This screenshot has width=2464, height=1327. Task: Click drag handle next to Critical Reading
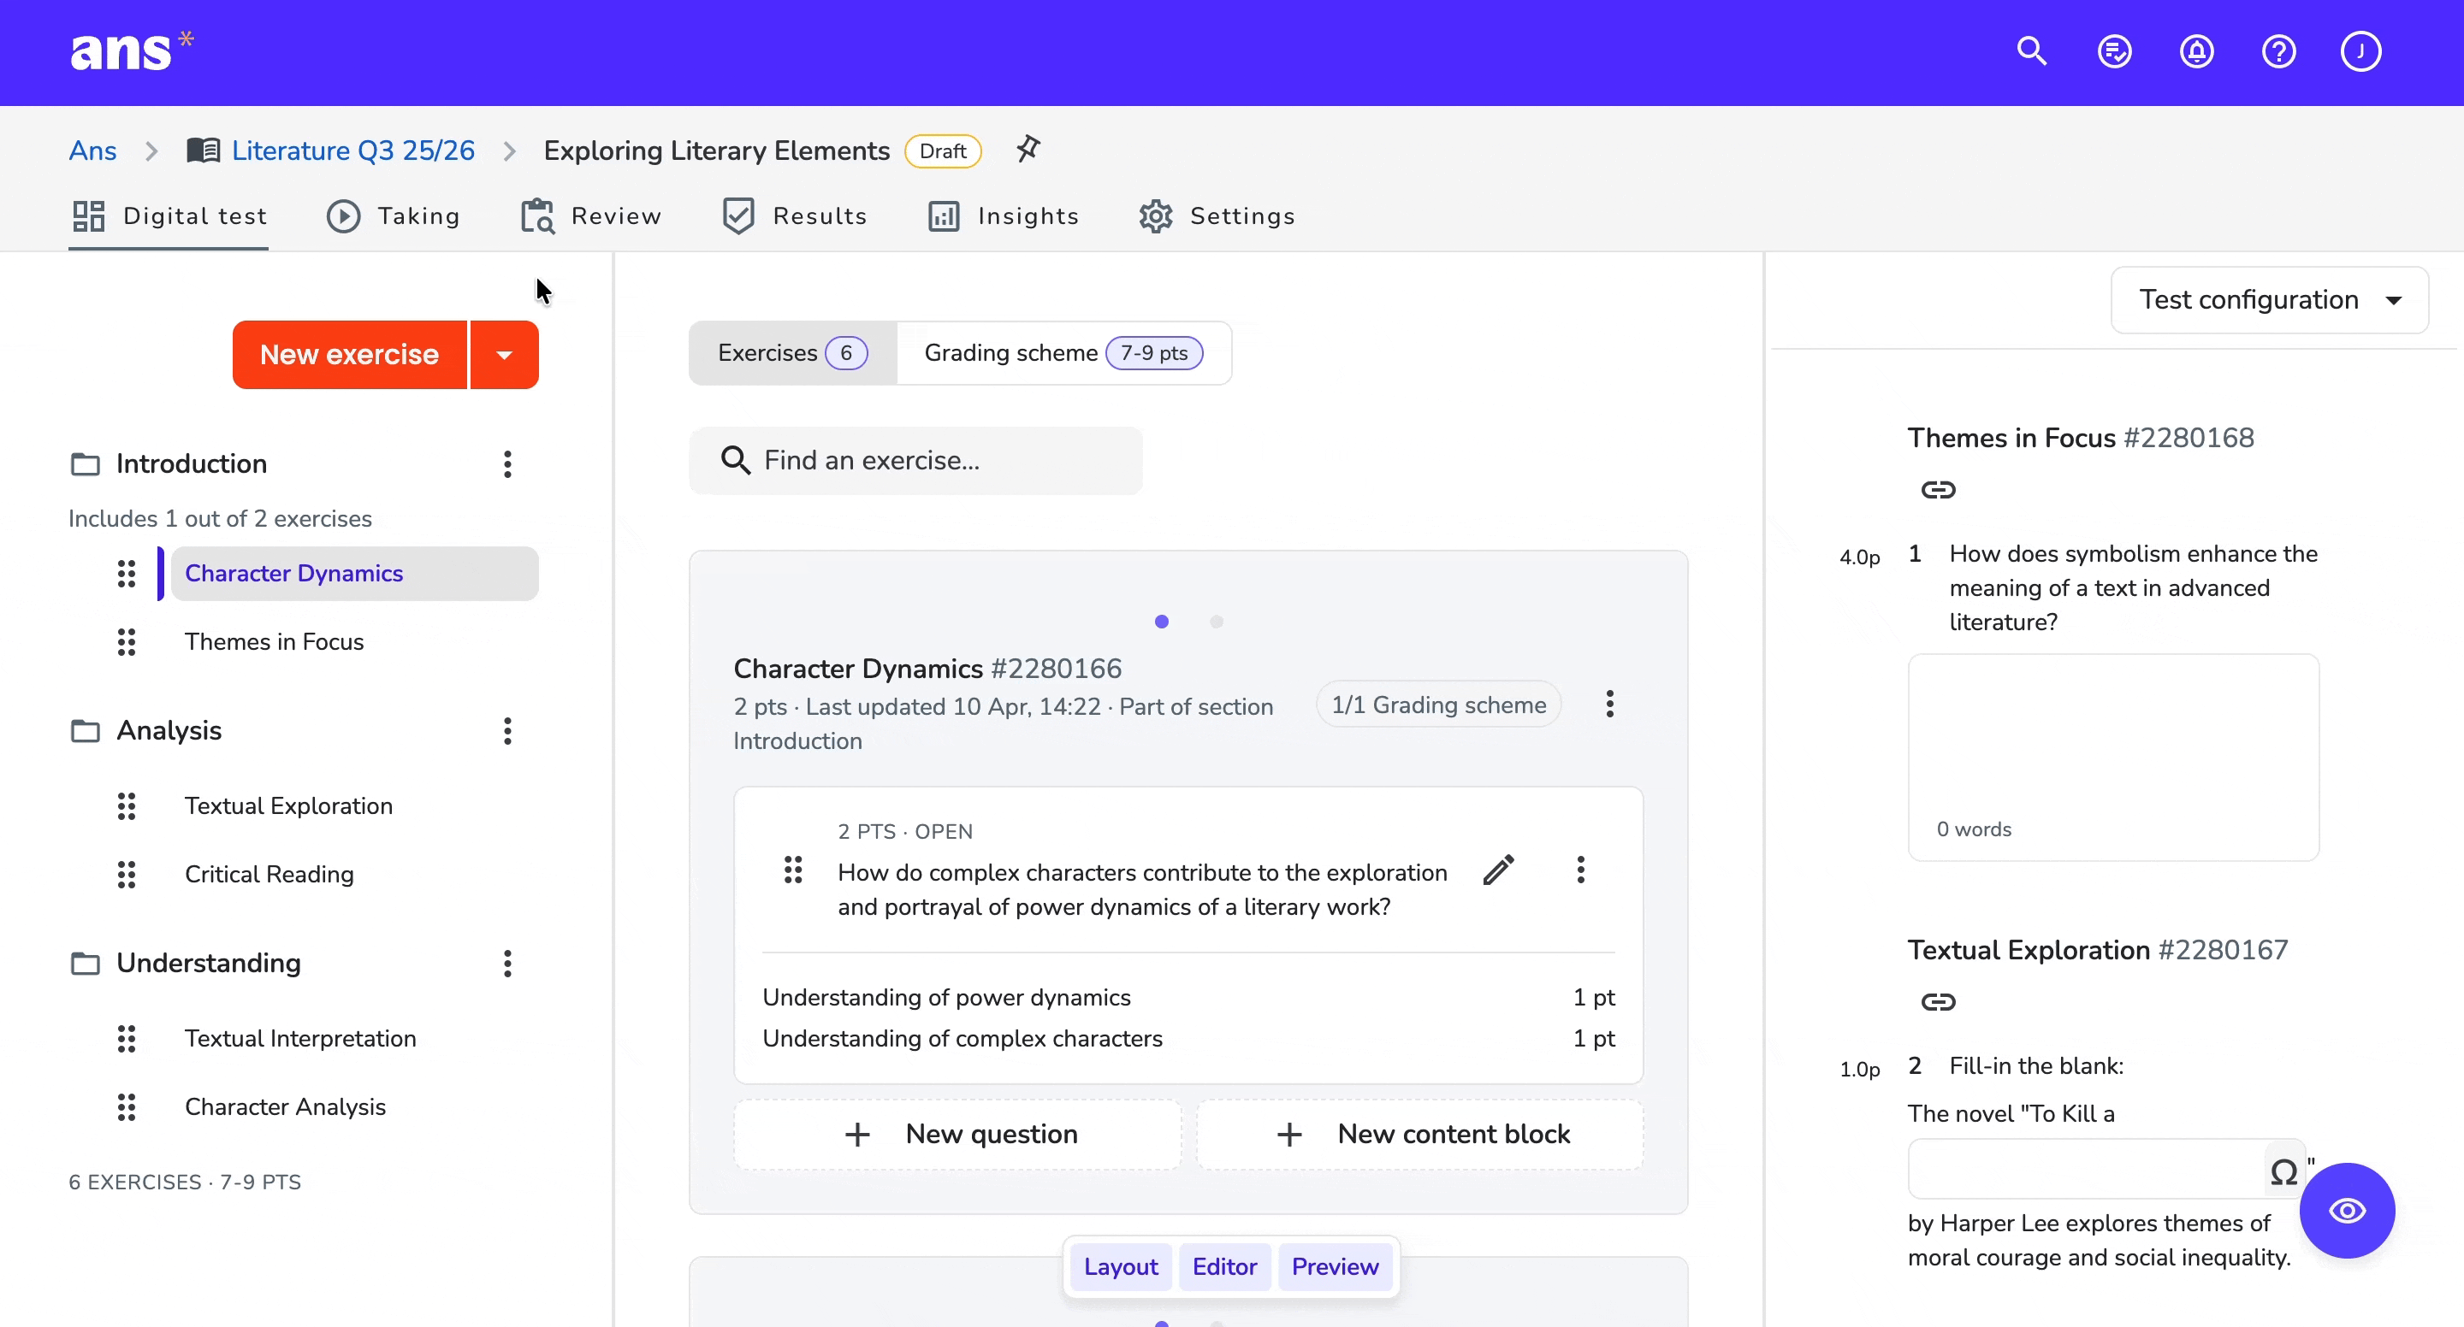(127, 874)
